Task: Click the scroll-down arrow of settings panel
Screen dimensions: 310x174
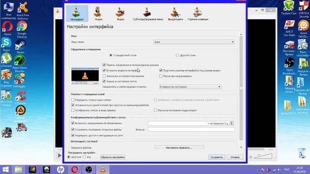Action: pos(241,147)
